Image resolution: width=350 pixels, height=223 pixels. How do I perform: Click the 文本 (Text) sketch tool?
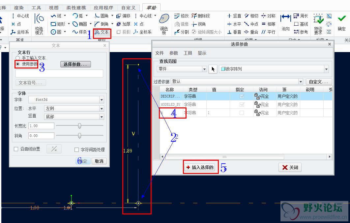(102, 32)
